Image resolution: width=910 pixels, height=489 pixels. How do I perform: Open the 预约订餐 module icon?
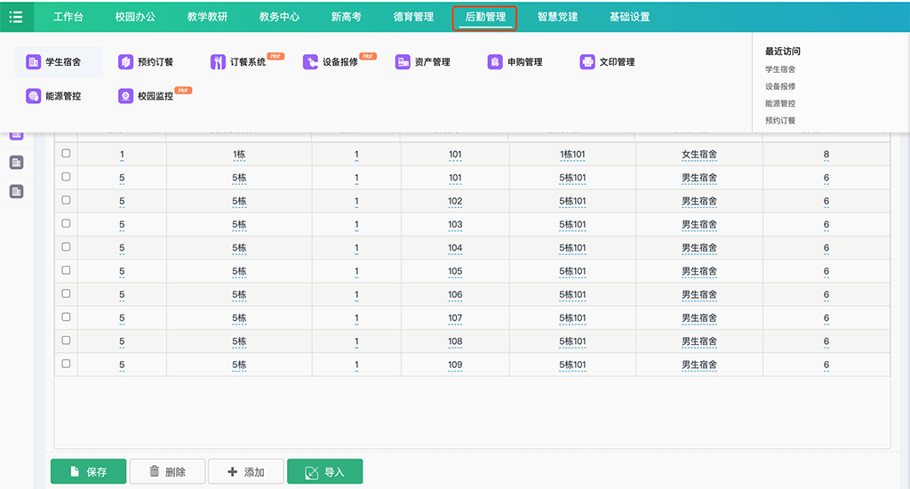[126, 62]
